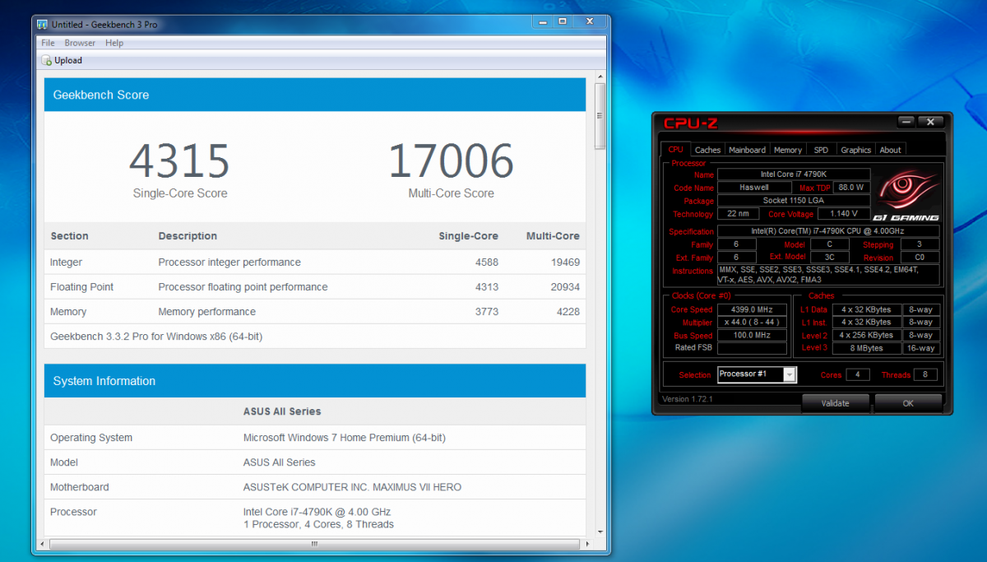This screenshot has width=987, height=562.
Task: Click the '1 Processor, 4 Cores, 8 Threads' text
Action: tap(318, 524)
